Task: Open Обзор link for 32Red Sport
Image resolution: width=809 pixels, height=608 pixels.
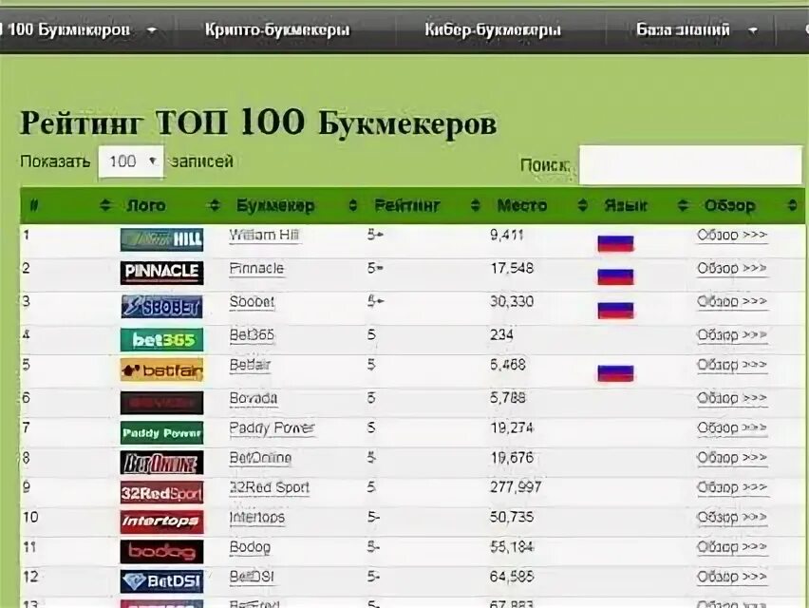Action: pos(732,487)
